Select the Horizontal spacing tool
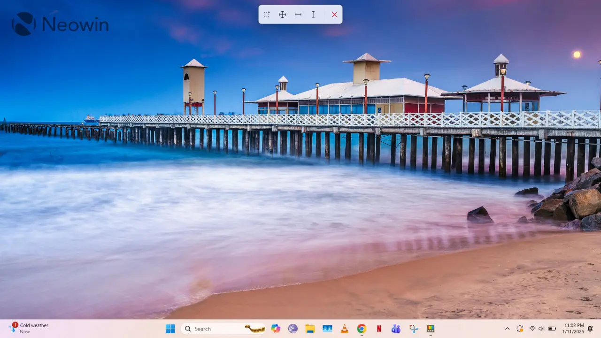This screenshot has width=601, height=338. (x=298, y=15)
